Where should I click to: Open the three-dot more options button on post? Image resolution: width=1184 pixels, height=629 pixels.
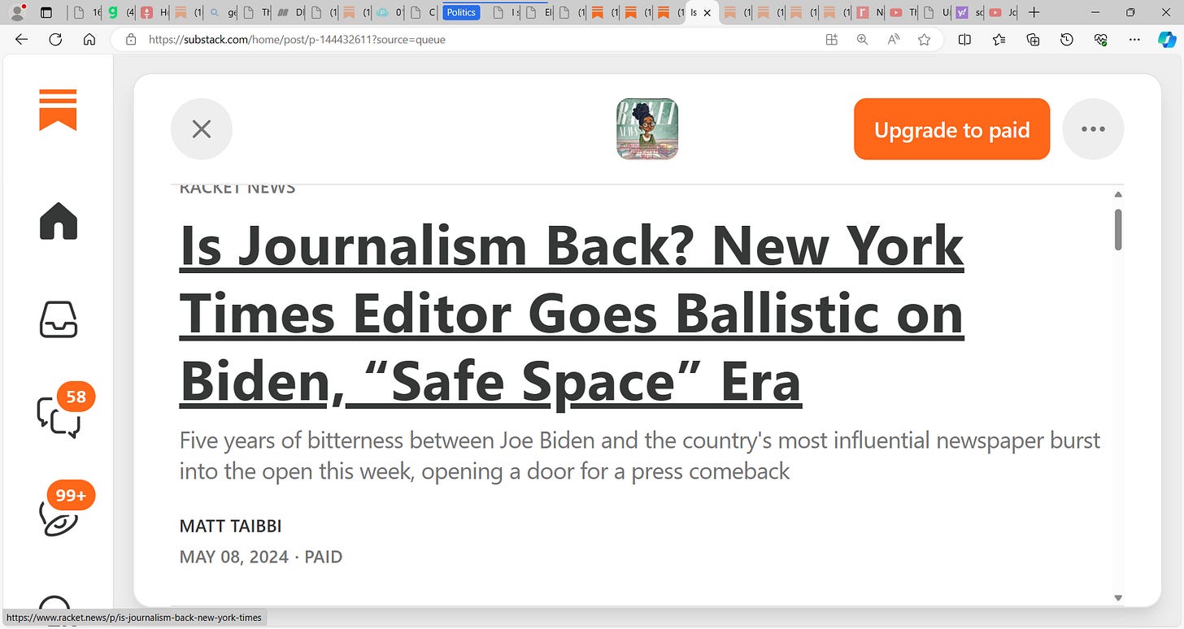[x=1093, y=128]
